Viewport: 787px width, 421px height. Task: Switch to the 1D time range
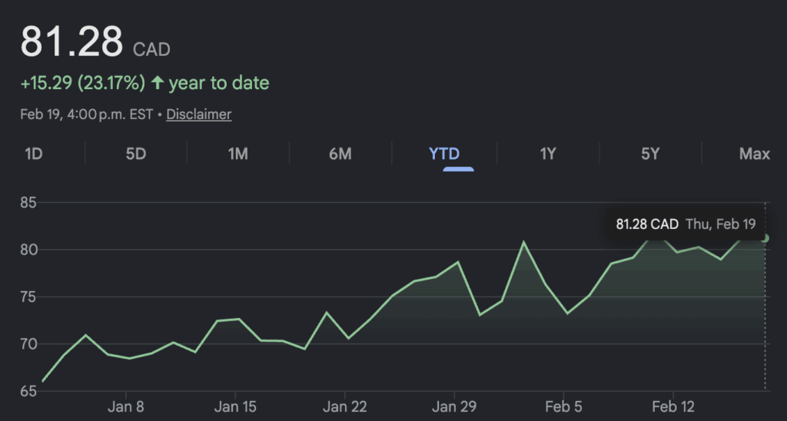tap(33, 154)
